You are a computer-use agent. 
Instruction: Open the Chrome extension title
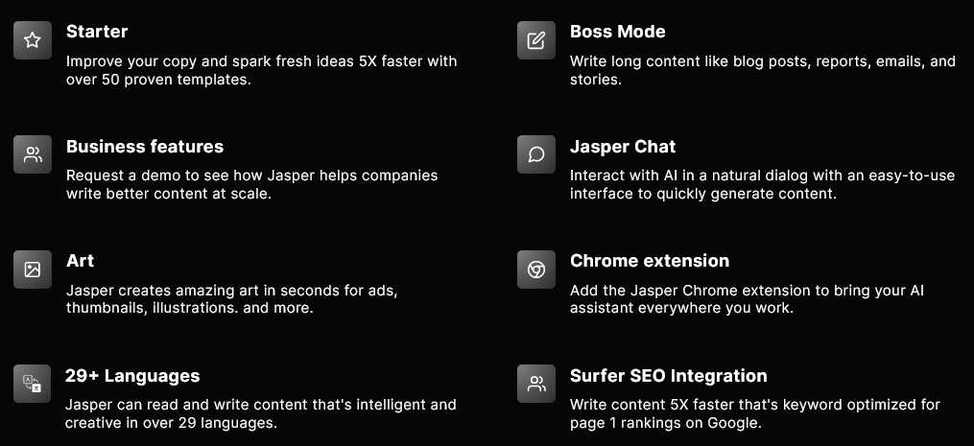point(649,261)
